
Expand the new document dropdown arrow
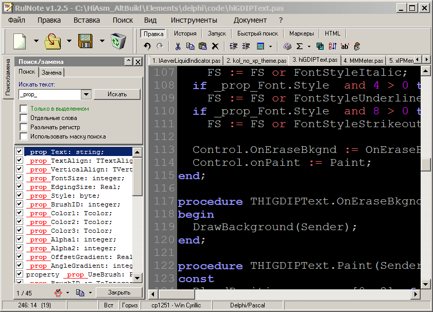36,41
